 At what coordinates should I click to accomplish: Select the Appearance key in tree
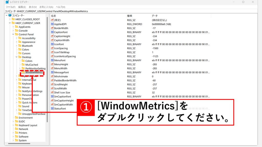pyautogui.click(x=29, y=42)
